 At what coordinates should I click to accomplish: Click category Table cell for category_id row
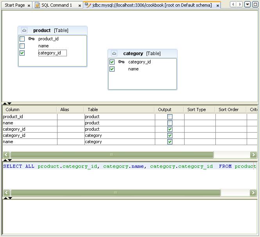coord(120,135)
